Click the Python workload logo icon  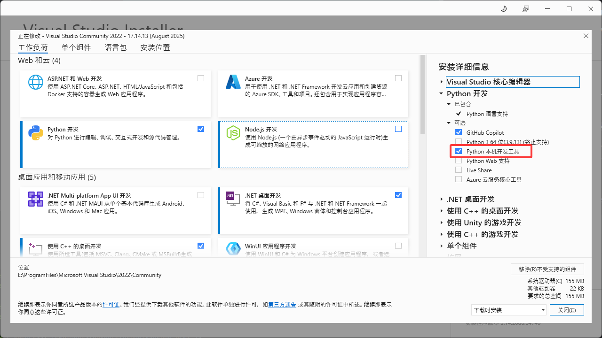point(36,133)
